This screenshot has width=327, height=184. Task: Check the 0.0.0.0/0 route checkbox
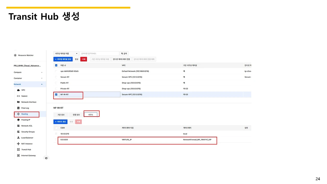(56, 140)
